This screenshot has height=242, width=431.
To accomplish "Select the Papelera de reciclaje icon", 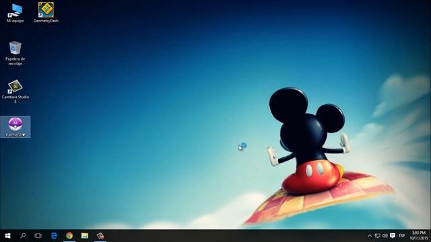I will pyautogui.click(x=15, y=53).
